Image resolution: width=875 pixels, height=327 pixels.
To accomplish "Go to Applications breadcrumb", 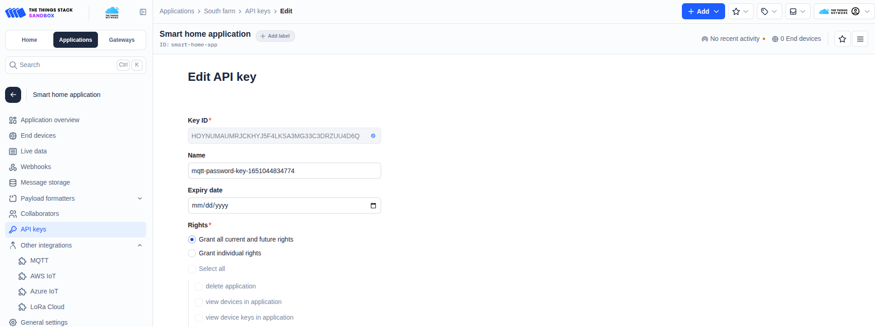I will [177, 11].
